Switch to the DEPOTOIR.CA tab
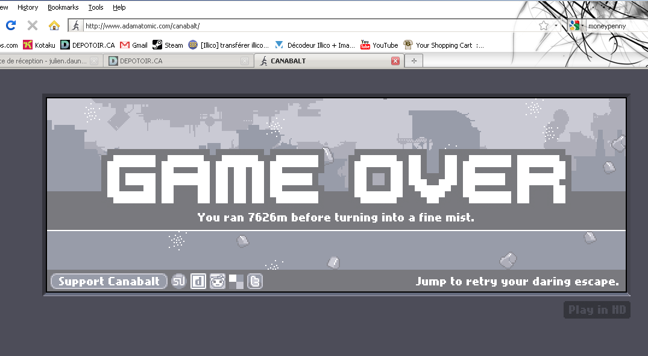This screenshot has height=356, width=648. pyautogui.click(x=178, y=61)
